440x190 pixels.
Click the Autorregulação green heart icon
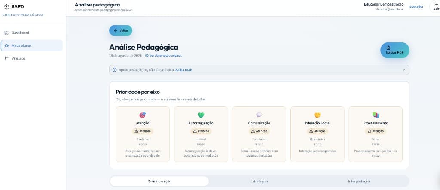point(201,115)
